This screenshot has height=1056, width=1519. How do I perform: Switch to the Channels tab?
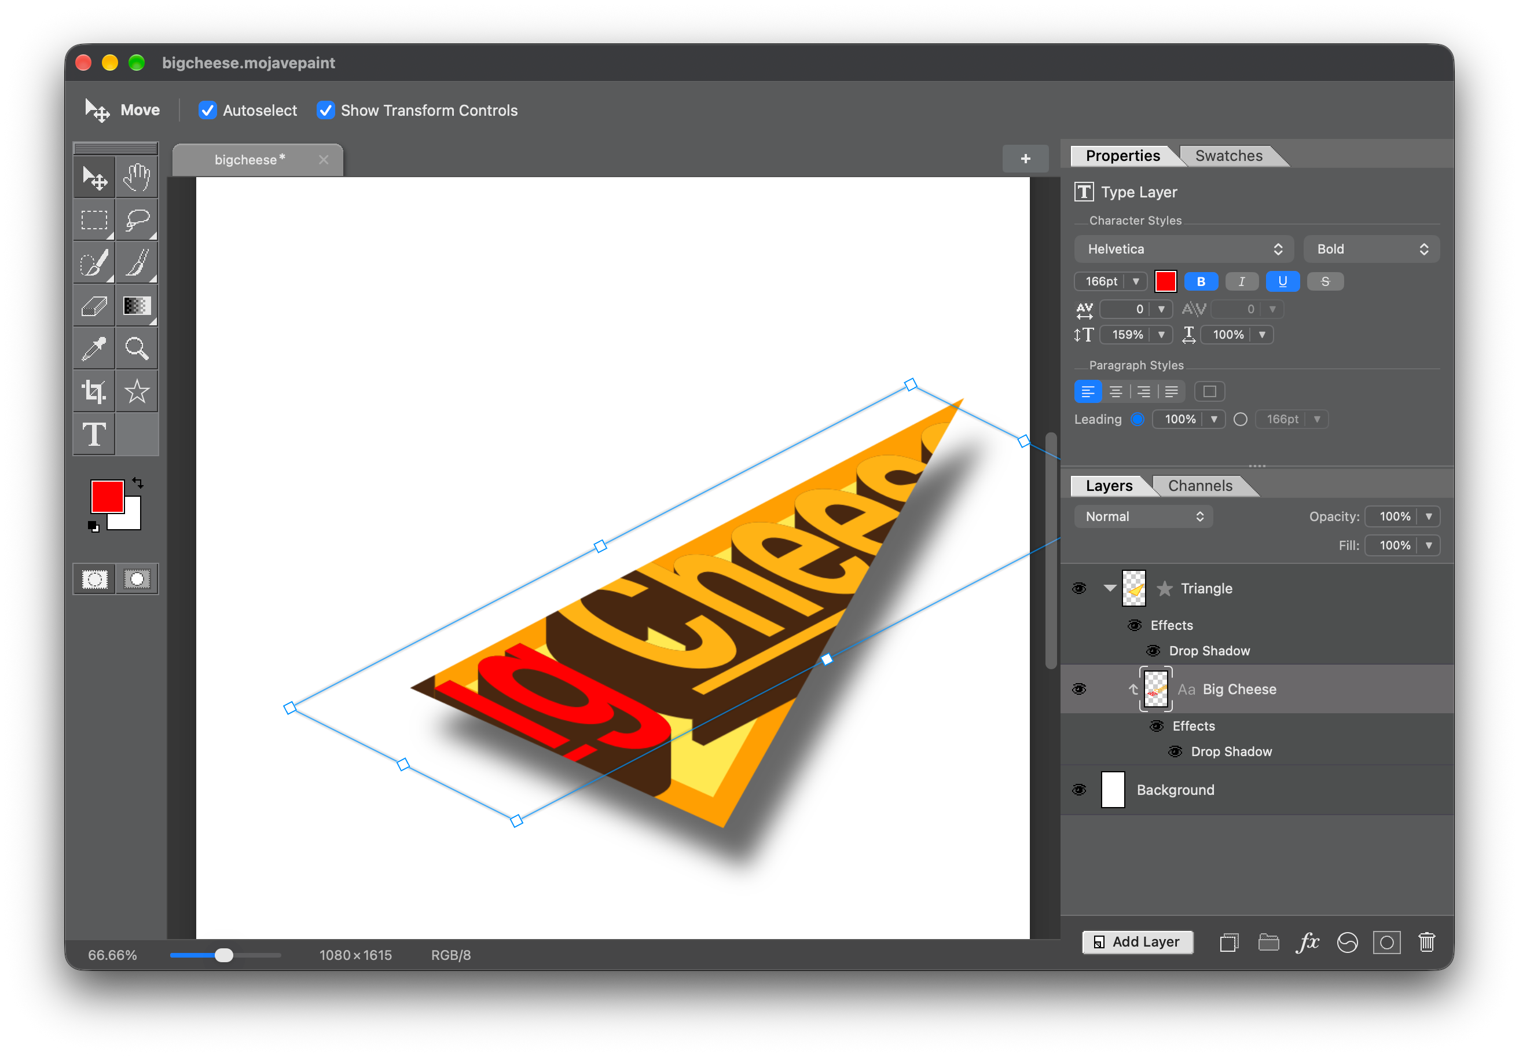point(1199,486)
